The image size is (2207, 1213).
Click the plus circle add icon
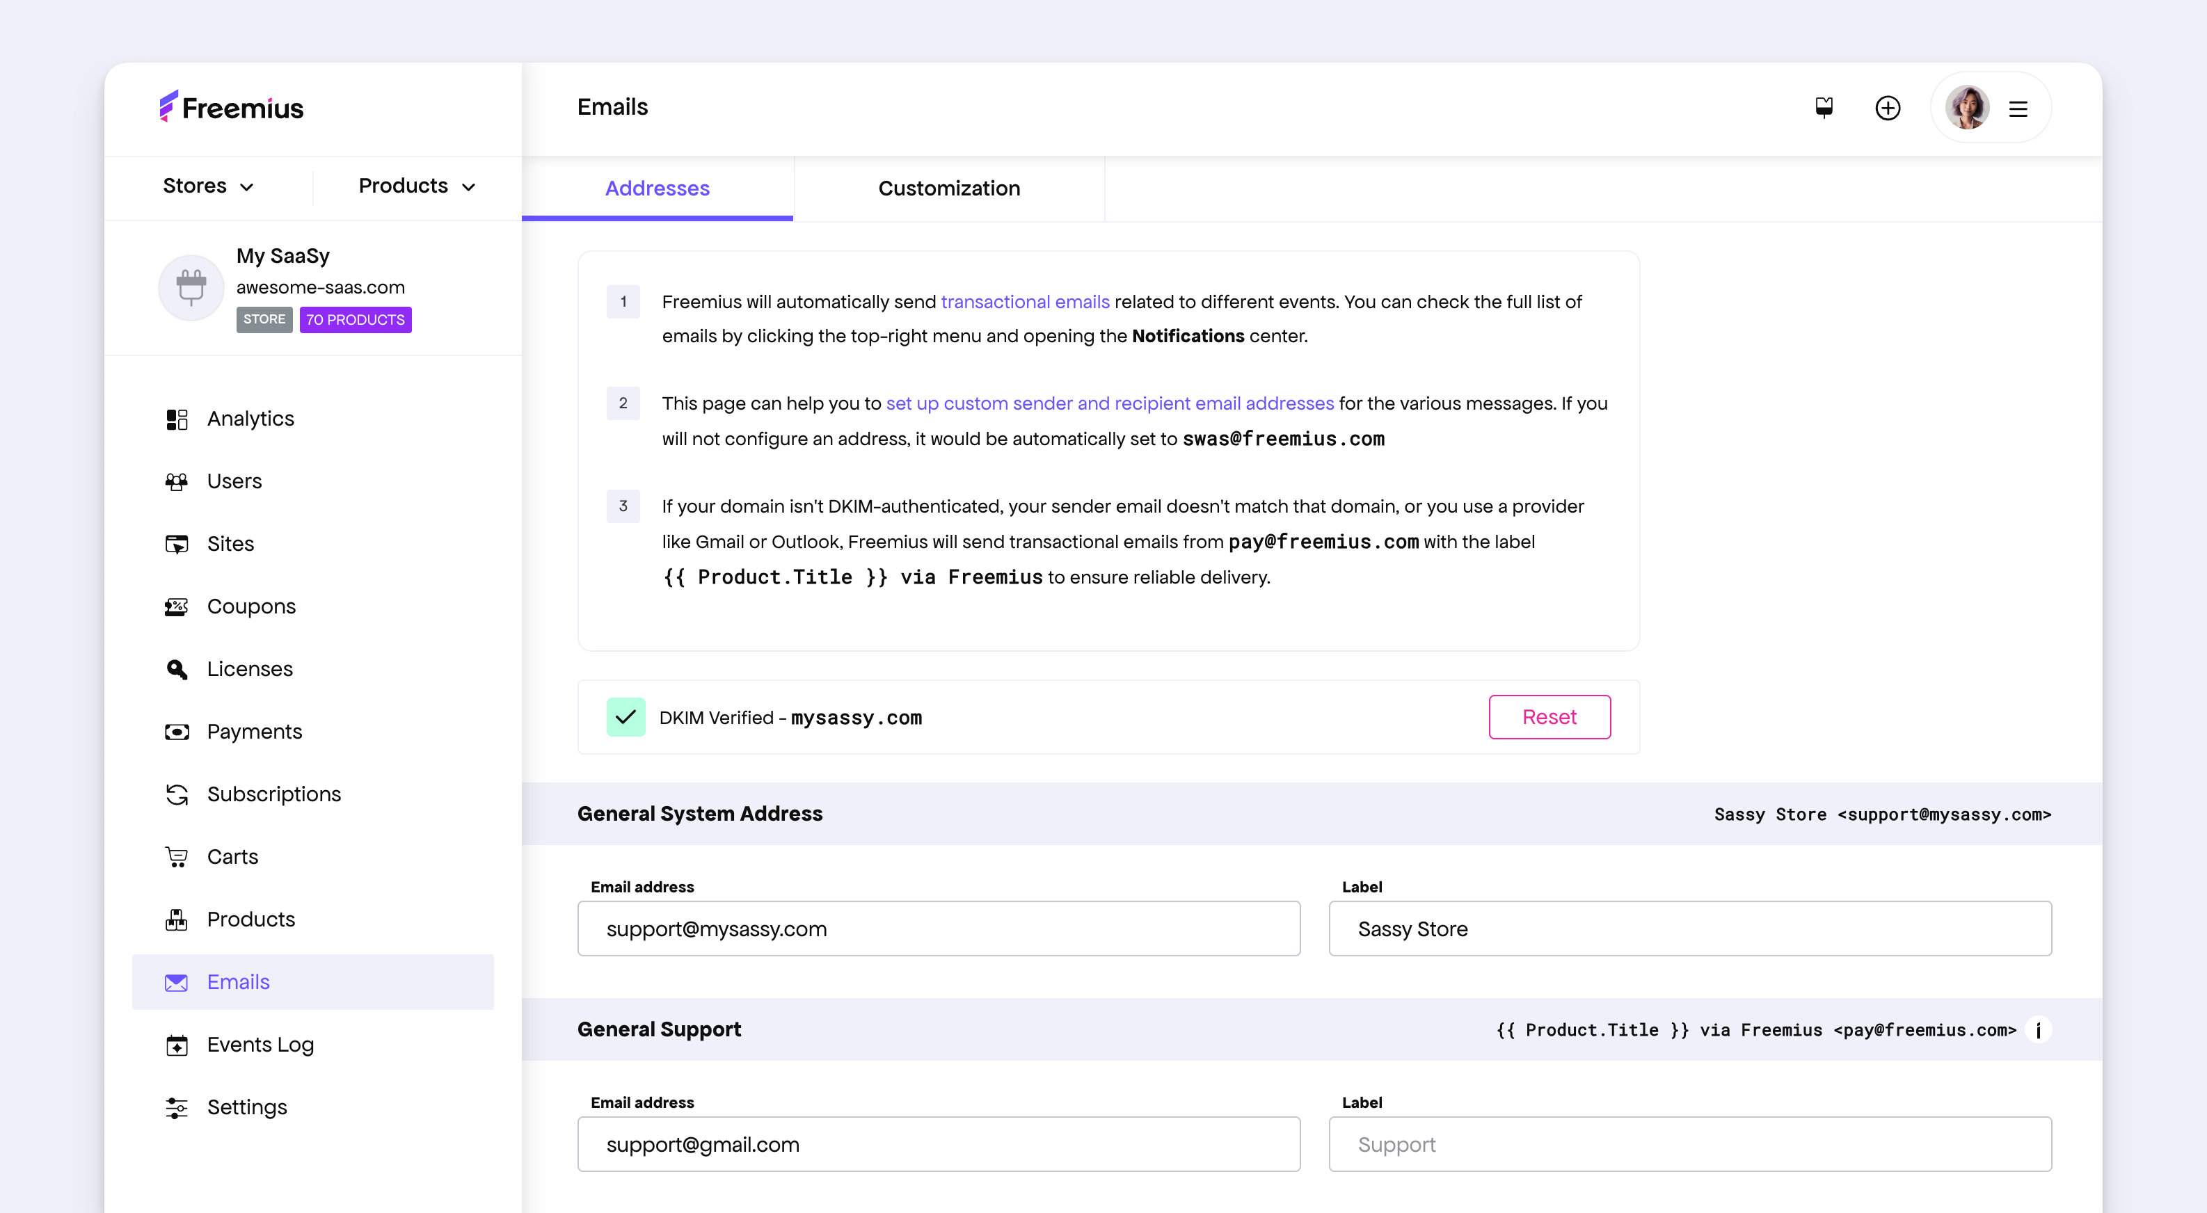coord(1888,108)
